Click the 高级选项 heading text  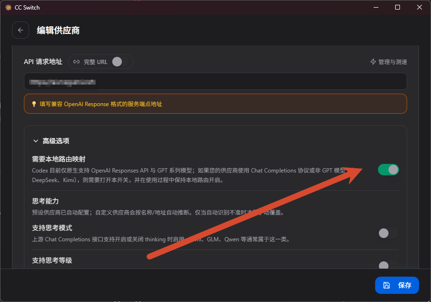56,141
